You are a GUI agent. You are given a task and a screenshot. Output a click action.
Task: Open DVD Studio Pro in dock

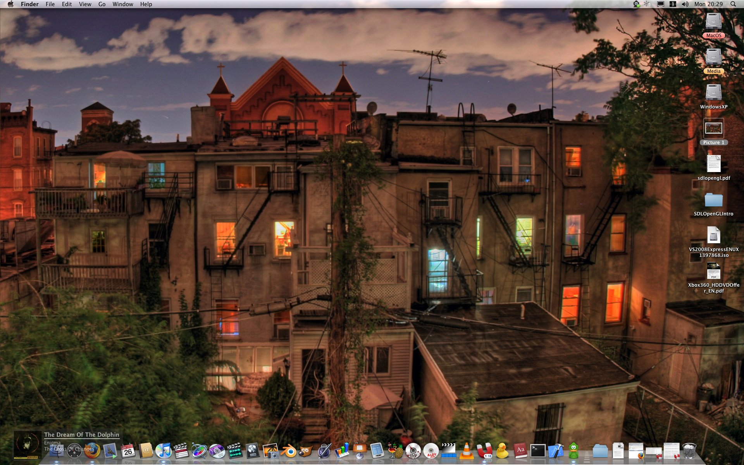[217, 451]
